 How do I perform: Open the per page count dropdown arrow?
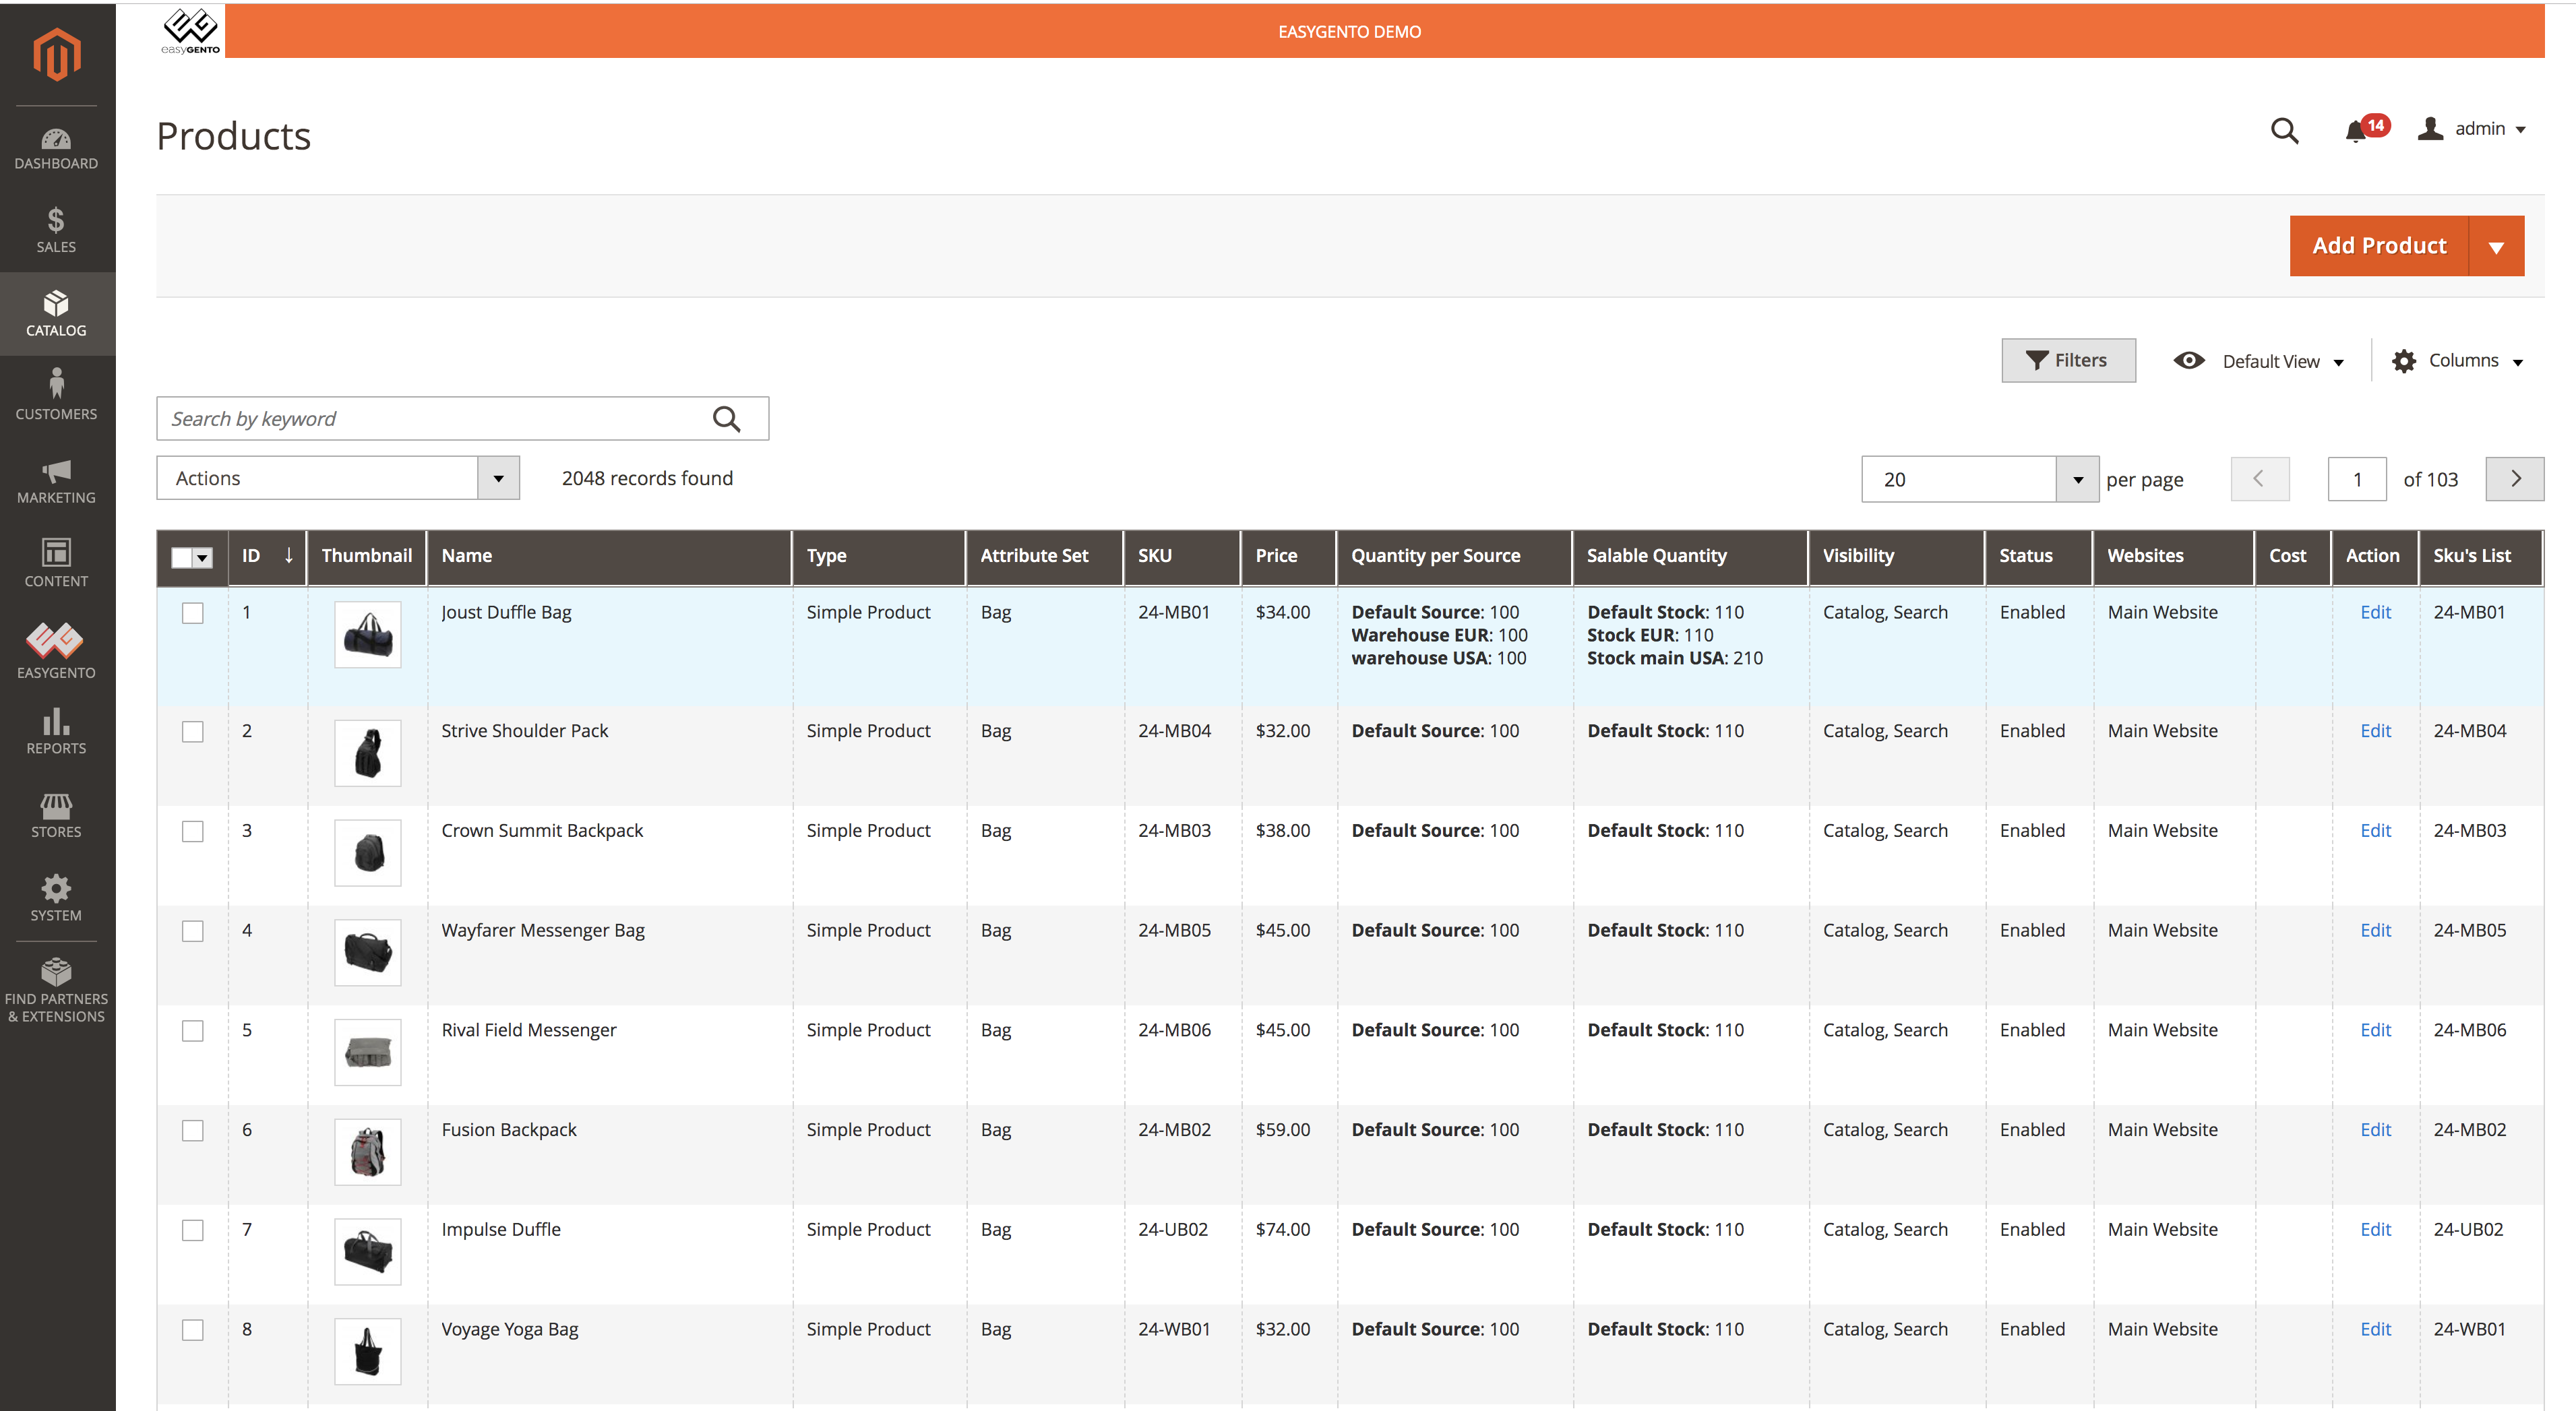click(x=2077, y=480)
